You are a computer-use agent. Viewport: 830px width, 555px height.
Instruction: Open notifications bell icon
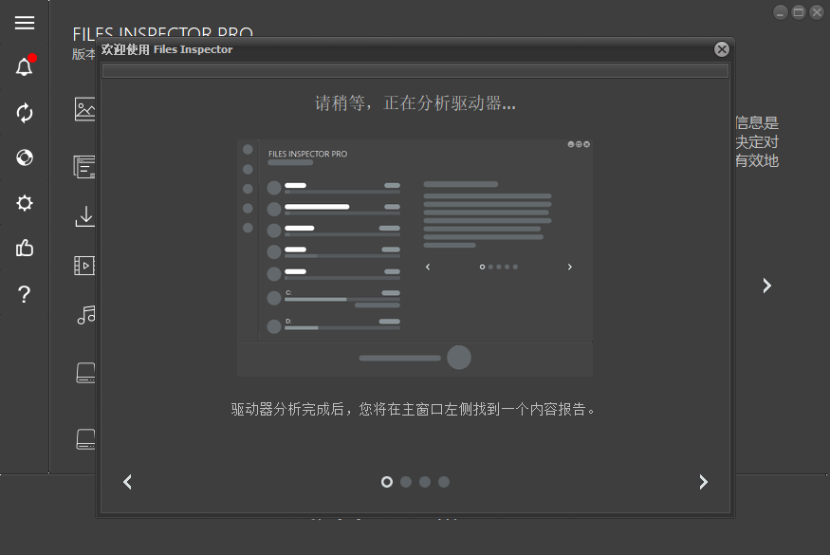click(25, 66)
